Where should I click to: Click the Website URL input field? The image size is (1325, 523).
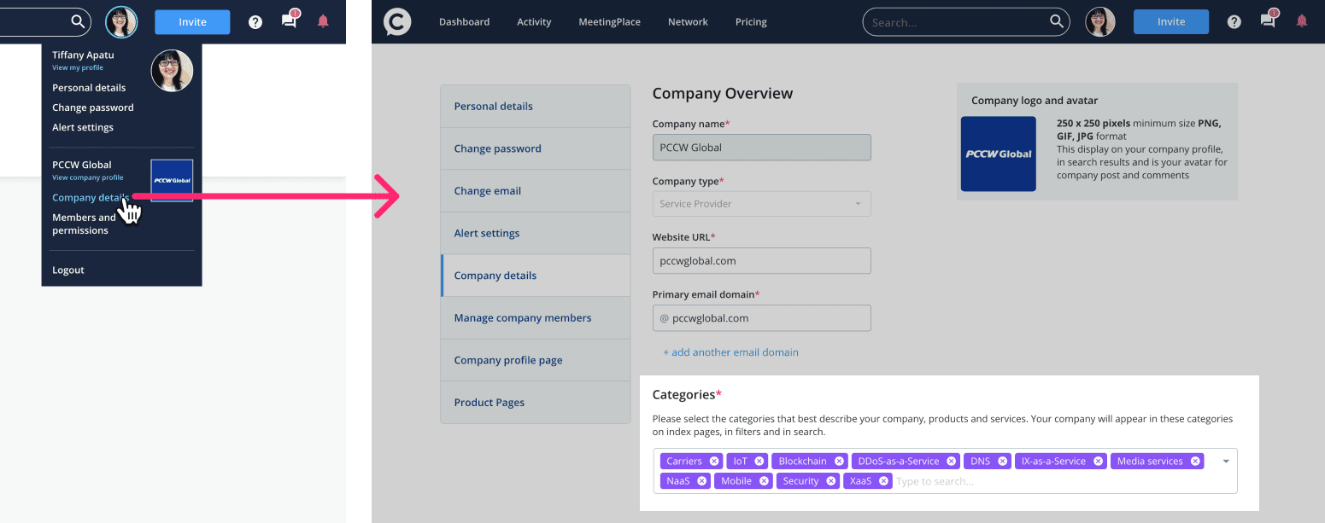pos(761,261)
